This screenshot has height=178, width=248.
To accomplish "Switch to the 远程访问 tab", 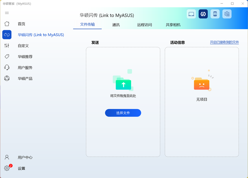I will (x=144, y=24).
